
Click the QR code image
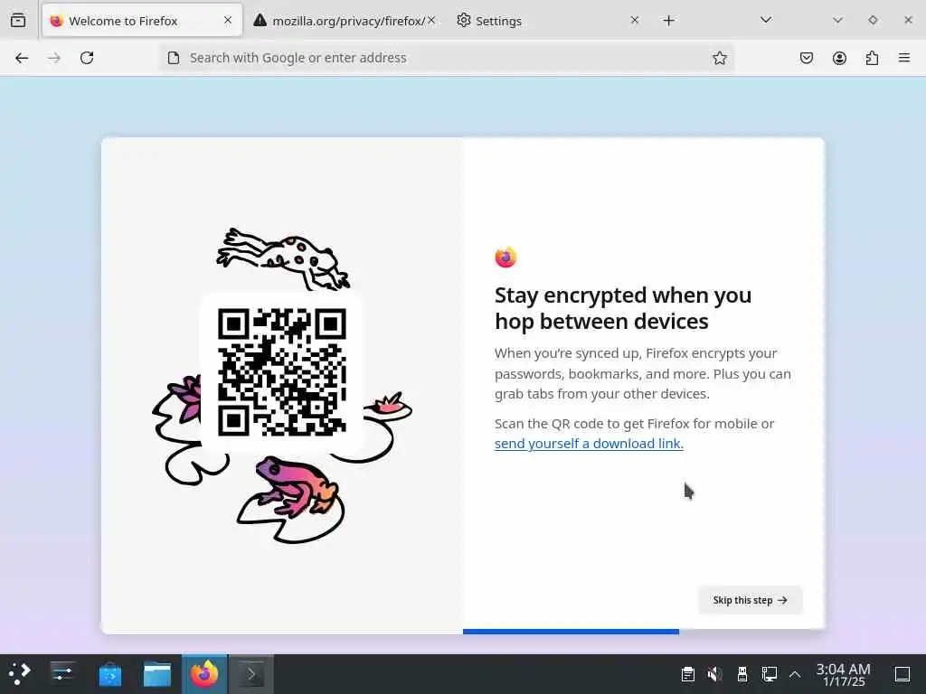(x=282, y=372)
